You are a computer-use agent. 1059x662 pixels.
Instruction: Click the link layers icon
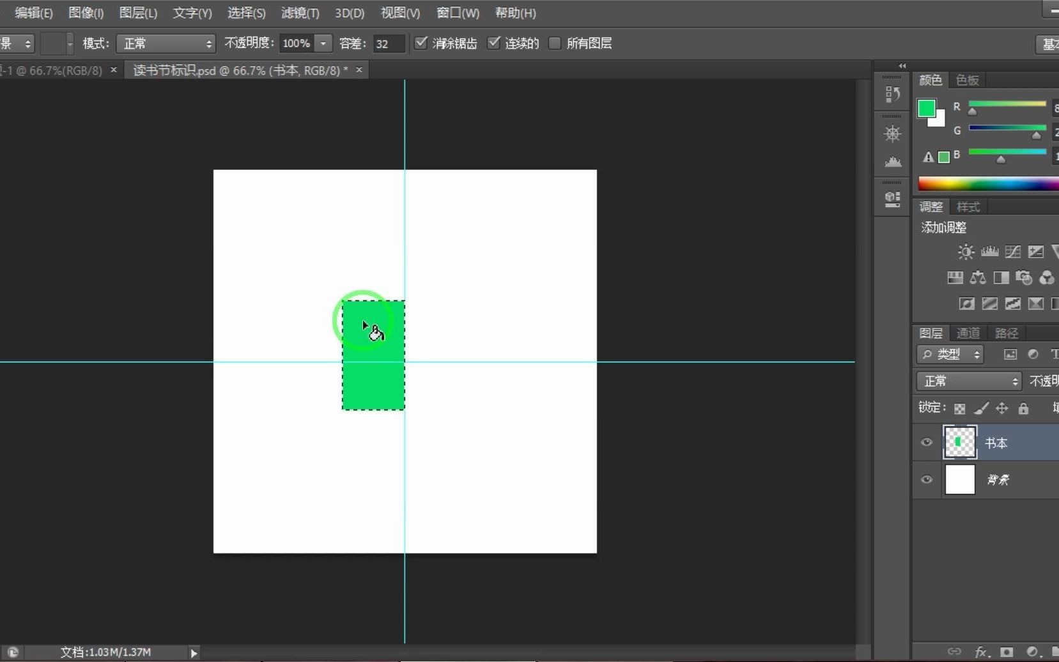point(954,652)
